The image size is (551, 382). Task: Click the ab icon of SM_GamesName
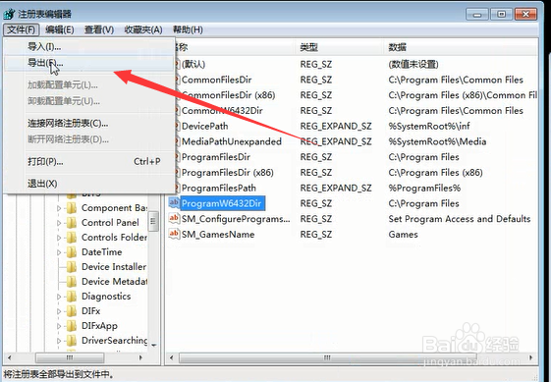coord(174,234)
